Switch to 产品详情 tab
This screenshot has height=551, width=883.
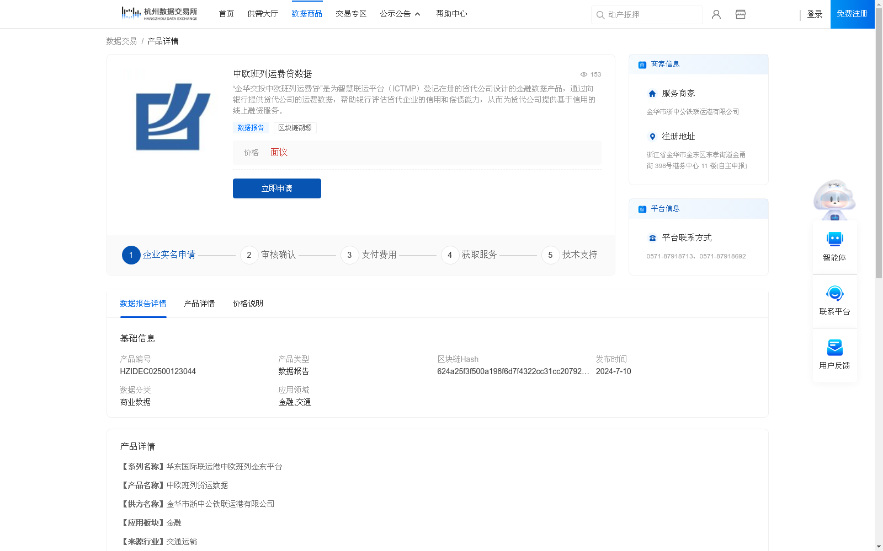click(199, 304)
